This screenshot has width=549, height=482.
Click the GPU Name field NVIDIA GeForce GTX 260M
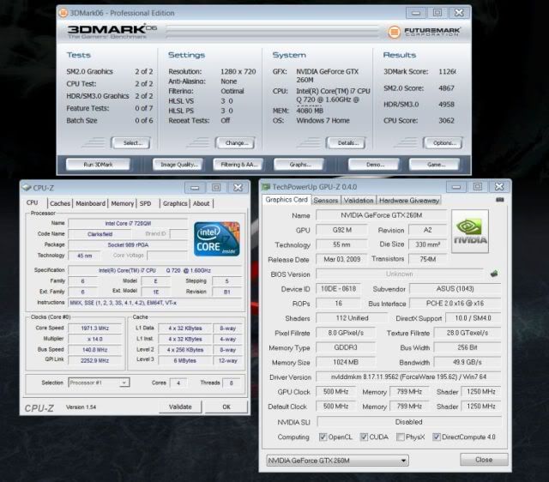381,215
